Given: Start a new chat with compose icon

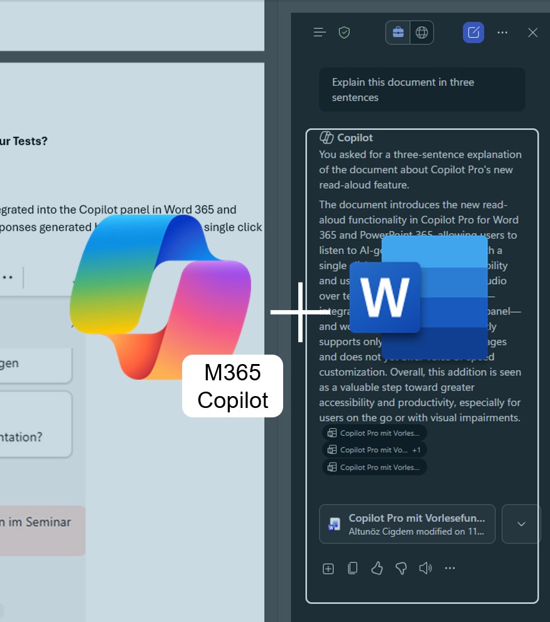Looking at the screenshot, I should point(473,33).
